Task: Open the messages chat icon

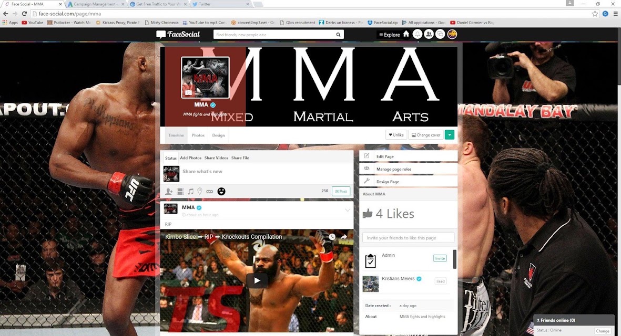Action: (x=441, y=35)
